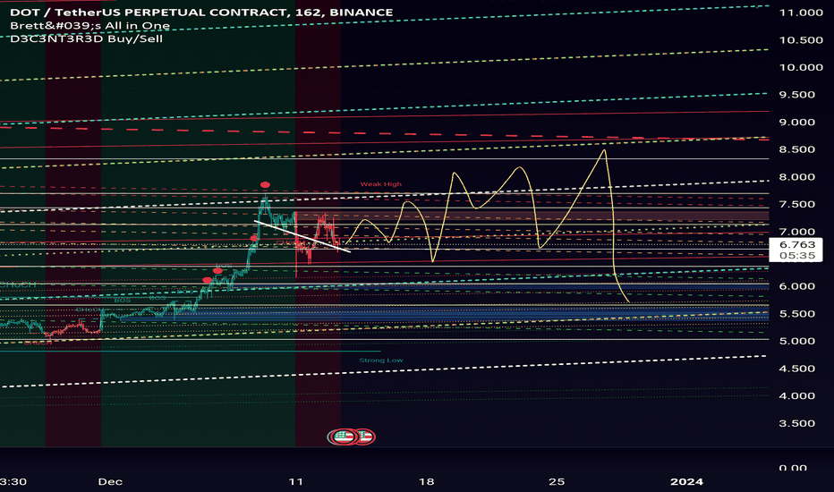Screen dimensions: 834x492
Task: Click the 9.500 price axis label
Action: tap(796, 95)
